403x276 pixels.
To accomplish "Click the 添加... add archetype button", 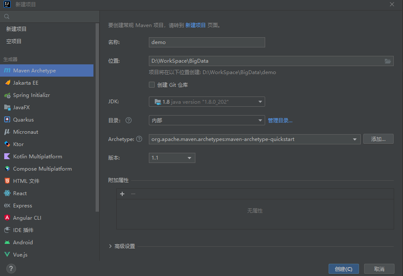I will pos(378,139).
